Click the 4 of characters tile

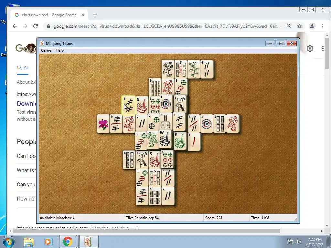click(x=207, y=69)
